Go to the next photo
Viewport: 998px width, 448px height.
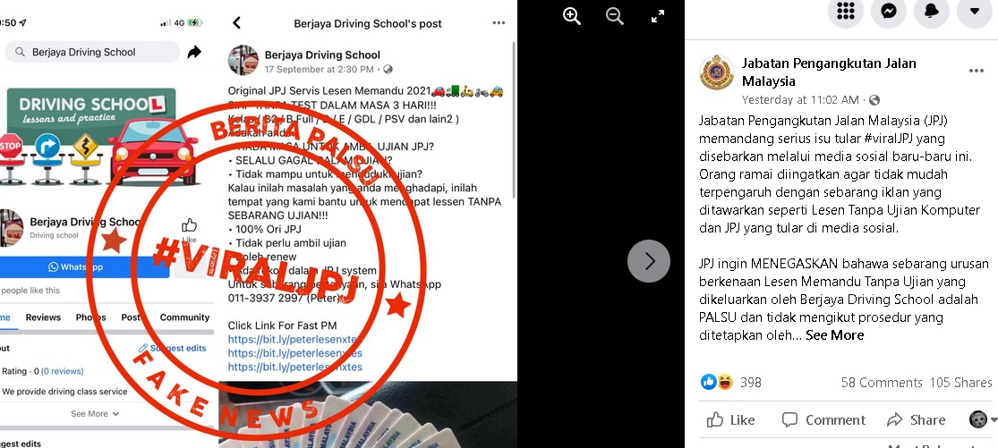[x=649, y=260]
